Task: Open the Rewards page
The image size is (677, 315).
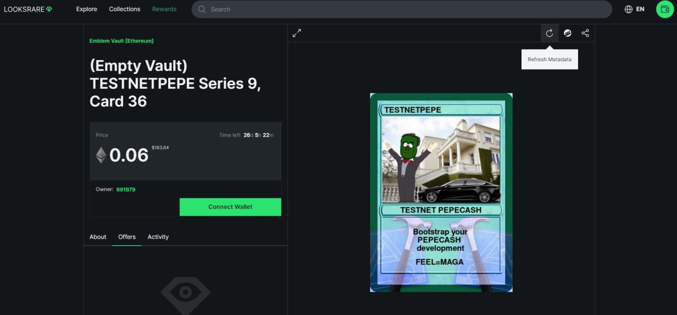Action: (164, 9)
